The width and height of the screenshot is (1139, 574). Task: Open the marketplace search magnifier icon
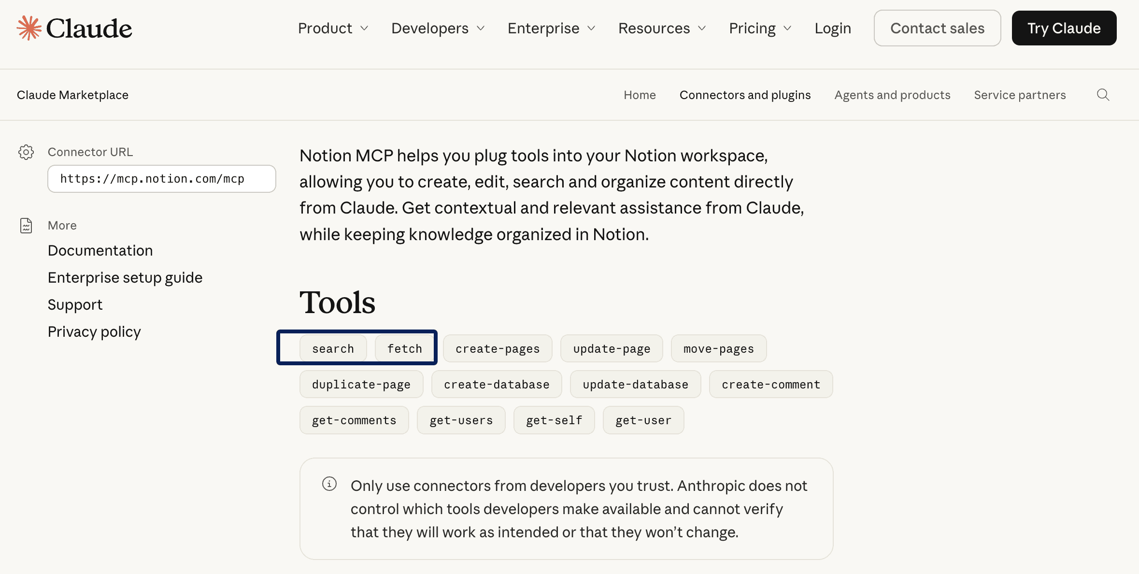click(1103, 95)
